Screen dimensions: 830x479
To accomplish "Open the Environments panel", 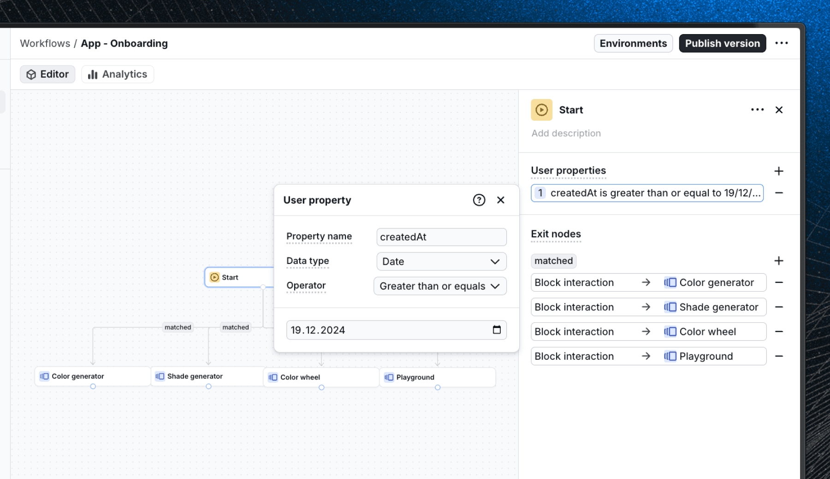I will (633, 43).
